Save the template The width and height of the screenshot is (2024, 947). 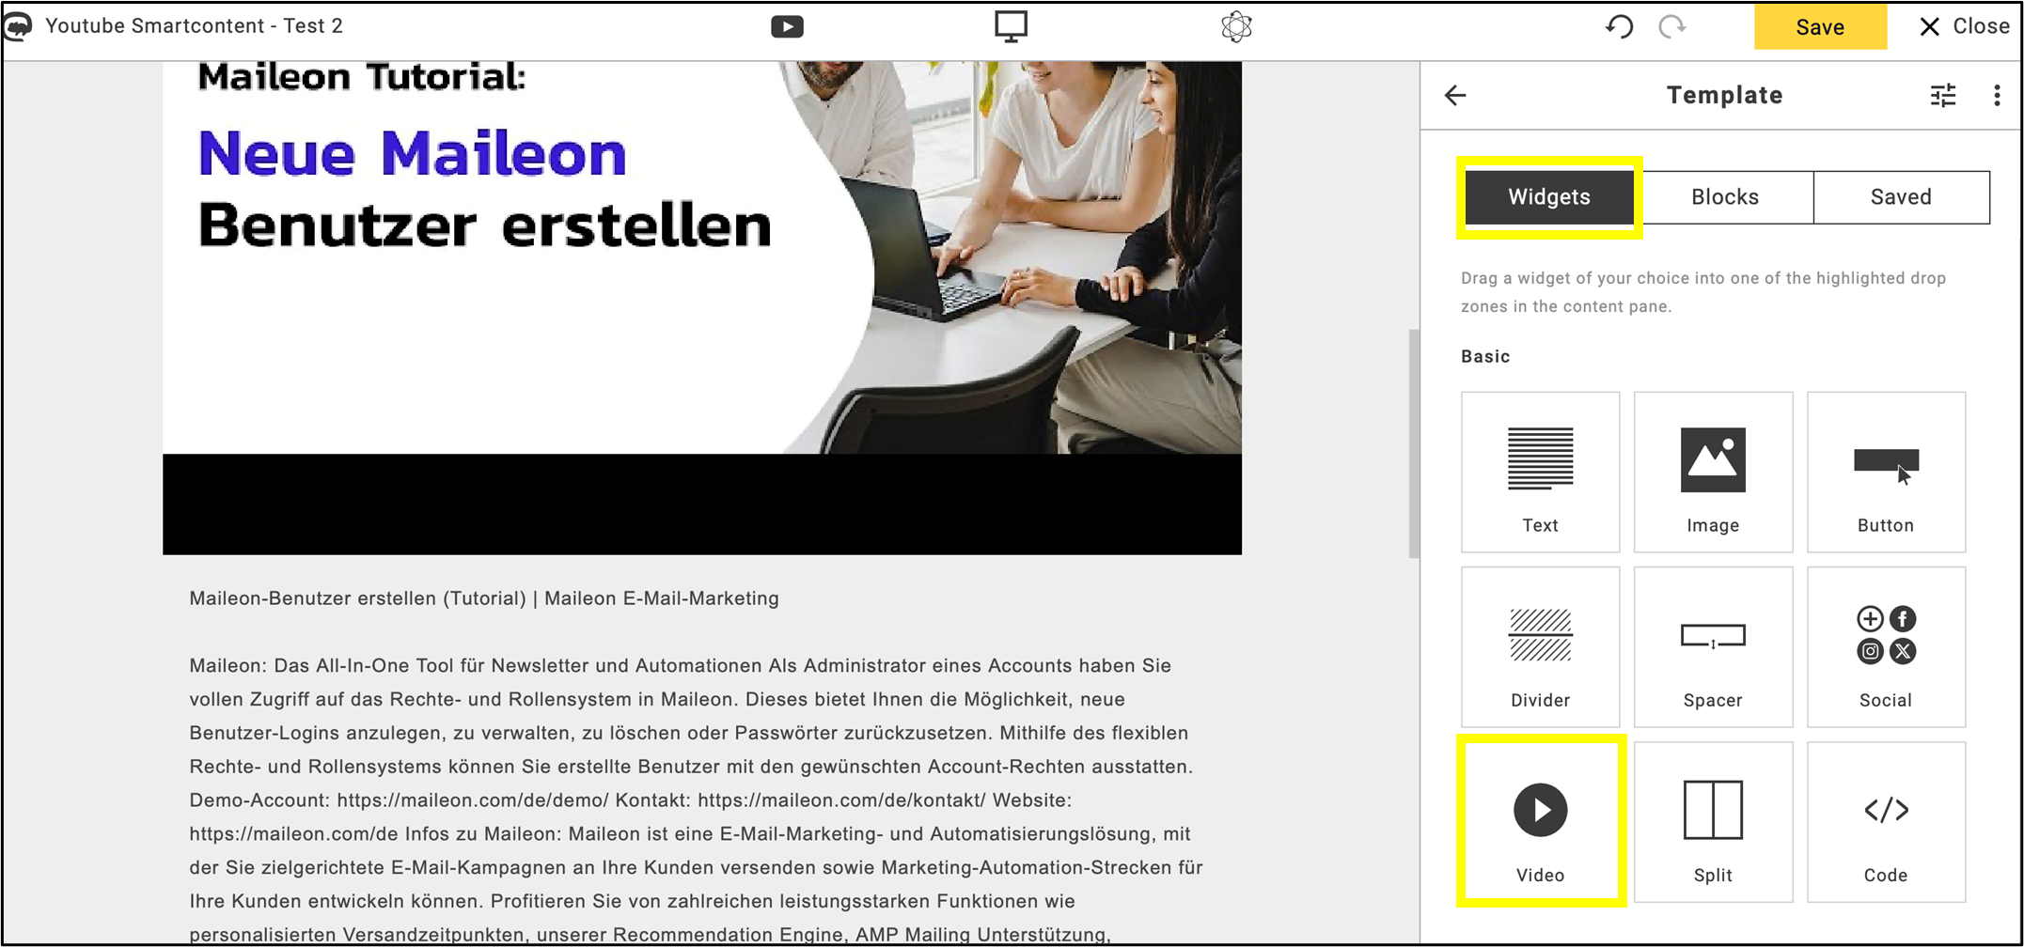point(1820,26)
